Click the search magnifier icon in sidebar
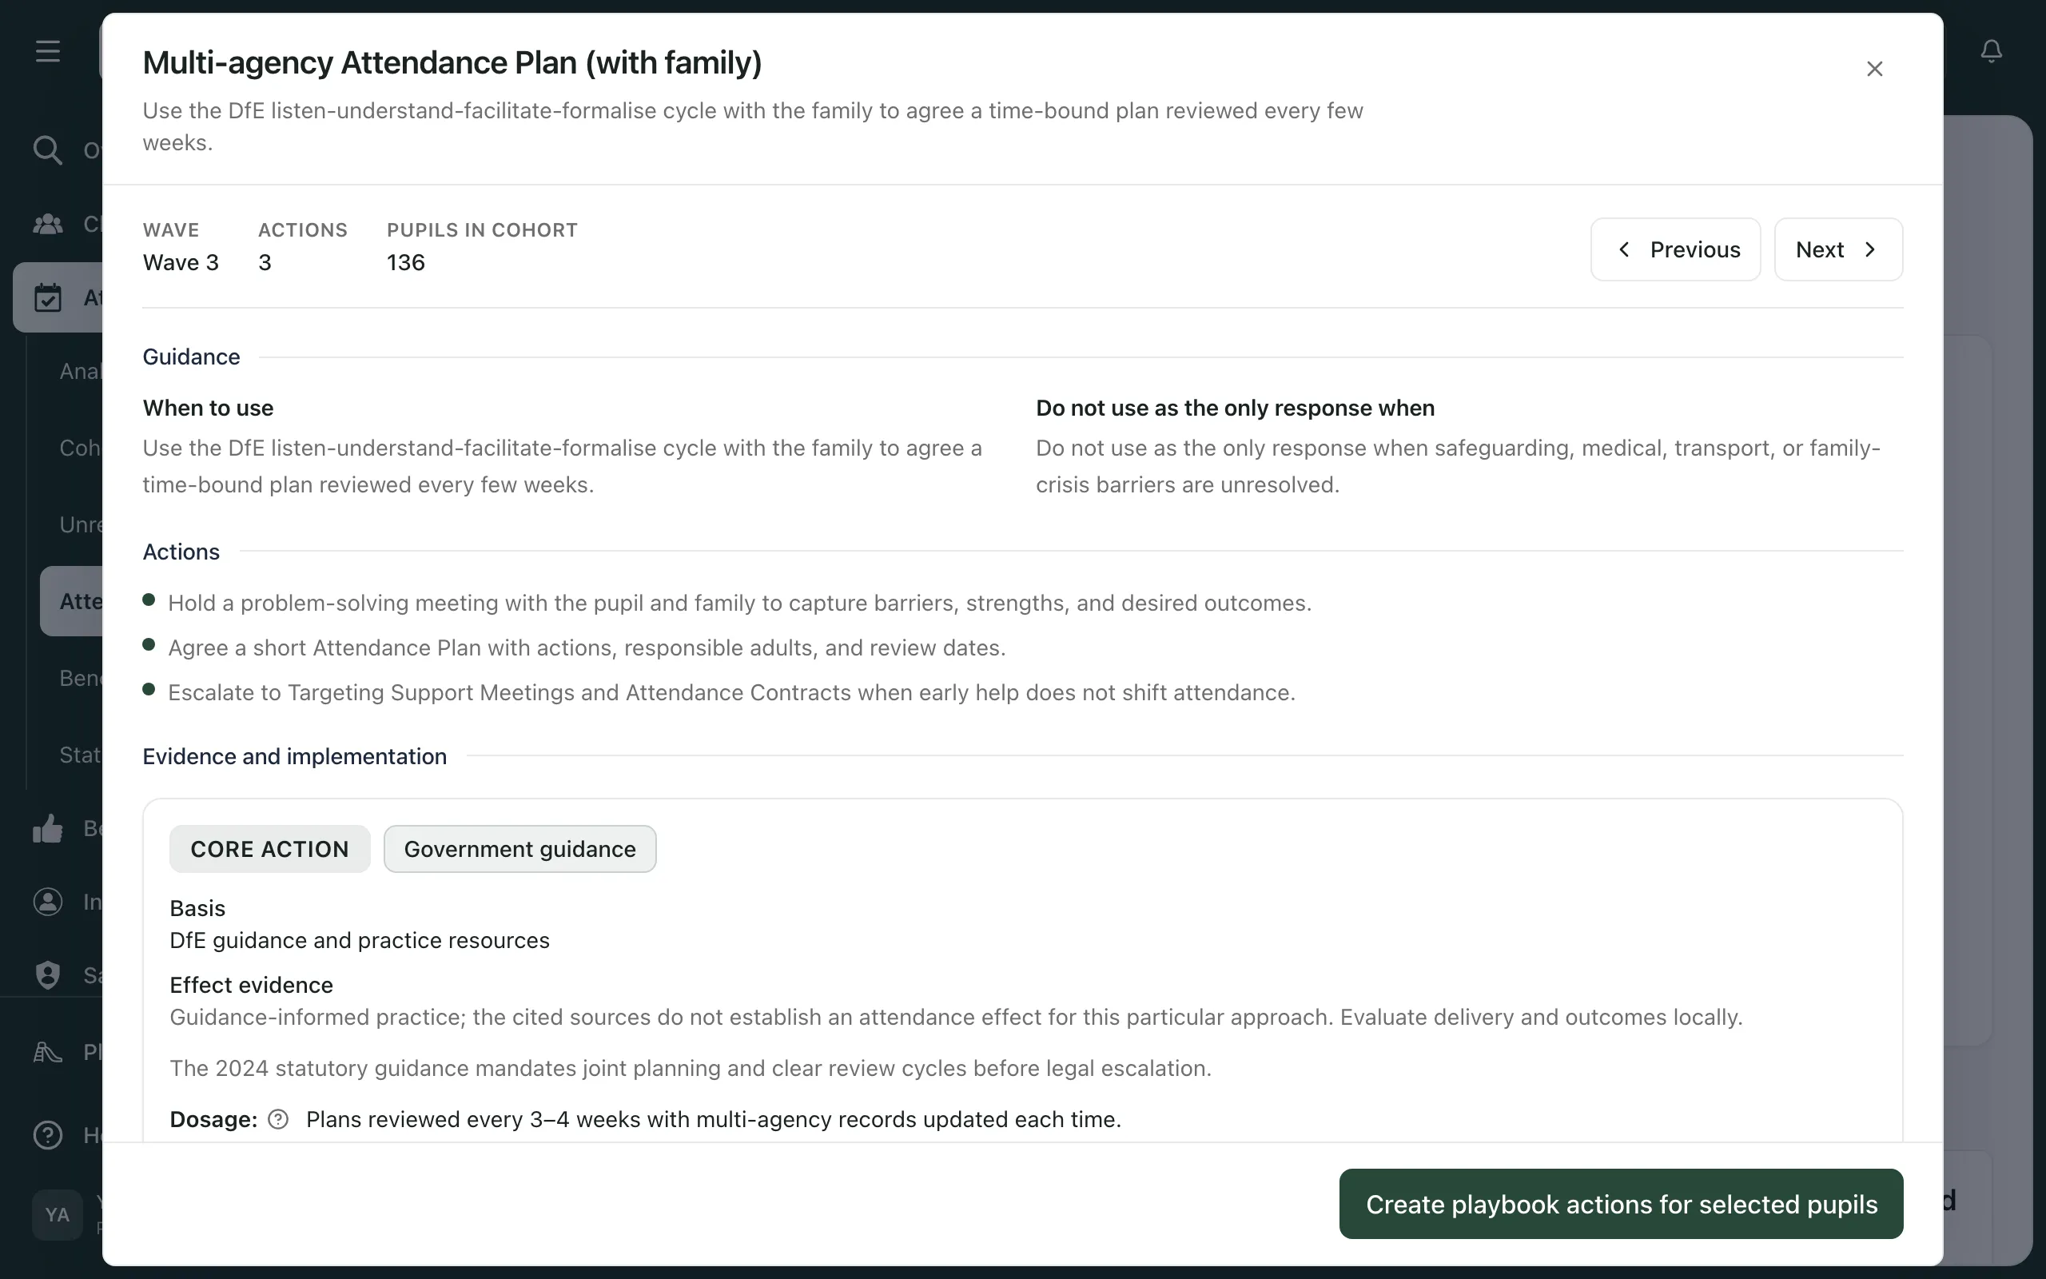Screen dimensions: 2046x1279 (x=48, y=149)
